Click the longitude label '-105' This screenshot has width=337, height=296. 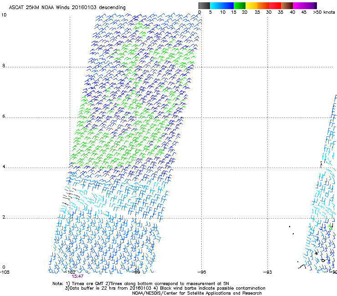tap(5, 272)
